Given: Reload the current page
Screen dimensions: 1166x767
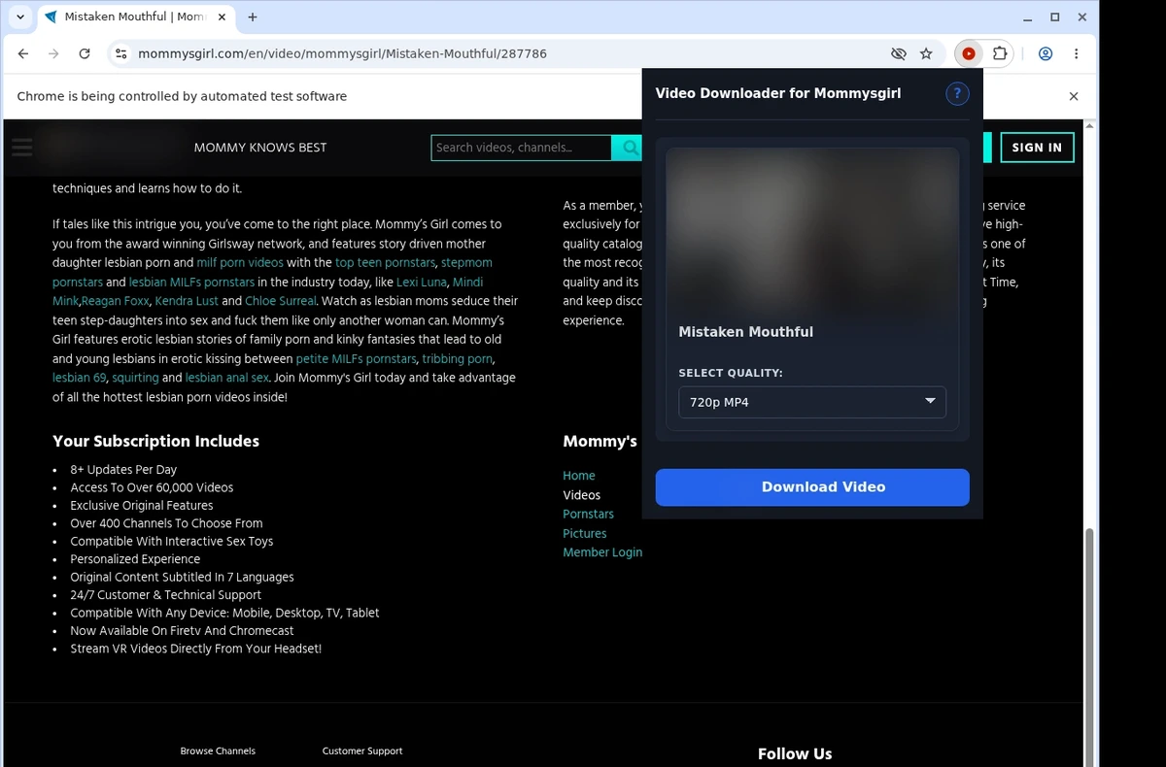Looking at the screenshot, I should click(x=85, y=54).
